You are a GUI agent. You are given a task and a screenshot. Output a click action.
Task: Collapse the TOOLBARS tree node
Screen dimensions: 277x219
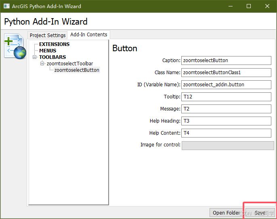tap(35, 57)
